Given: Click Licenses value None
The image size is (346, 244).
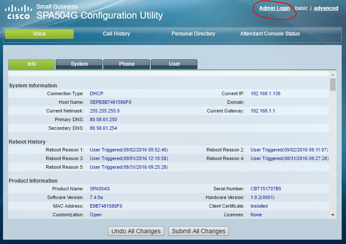Looking at the screenshot, I should click(x=256, y=215).
